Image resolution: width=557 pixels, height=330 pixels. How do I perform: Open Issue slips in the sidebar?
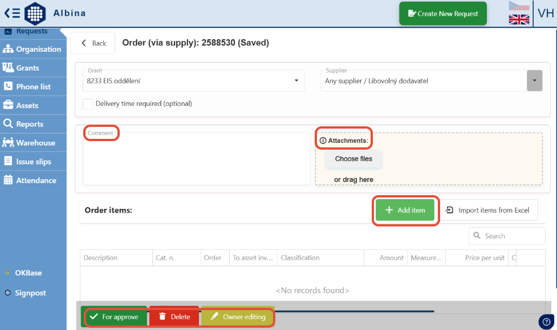(x=33, y=162)
